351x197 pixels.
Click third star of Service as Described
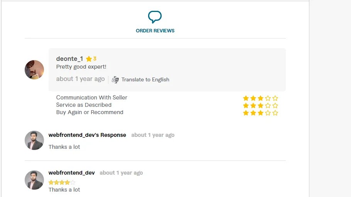(260, 105)
